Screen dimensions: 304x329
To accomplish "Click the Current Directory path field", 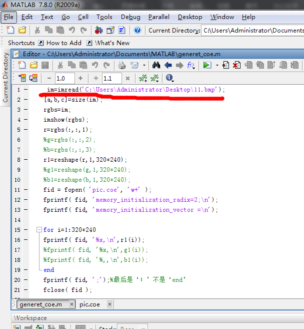I will tap(252, 31).
